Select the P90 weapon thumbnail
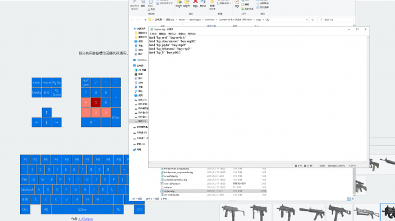 (x=388, y=212)
